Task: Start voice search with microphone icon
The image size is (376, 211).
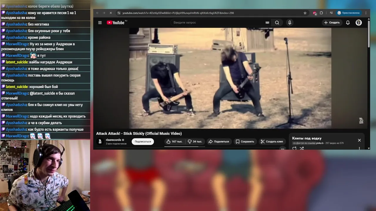Action: (x=290, y=23)
